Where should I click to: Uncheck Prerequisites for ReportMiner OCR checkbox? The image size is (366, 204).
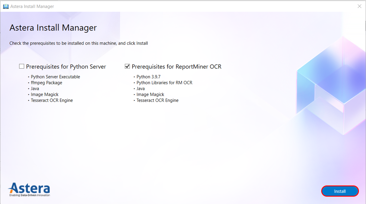(127, 67)
